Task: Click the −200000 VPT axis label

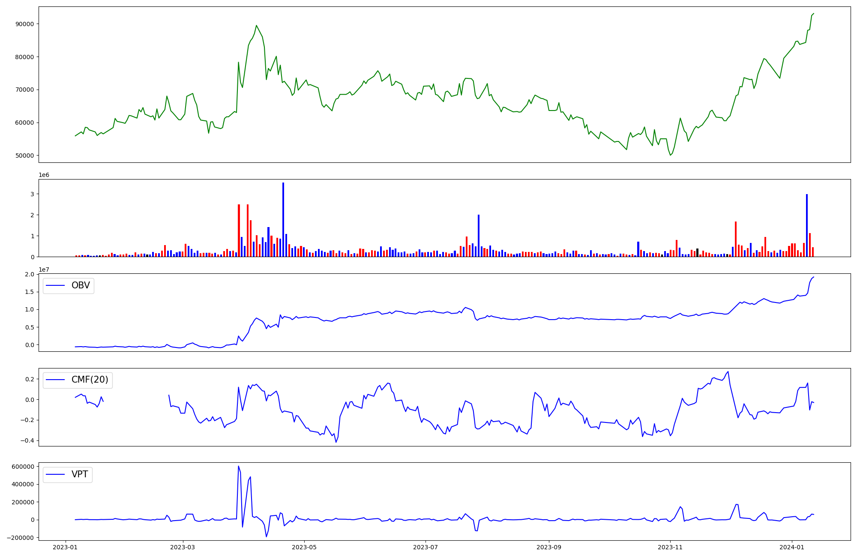Action: tap(21, 538)
